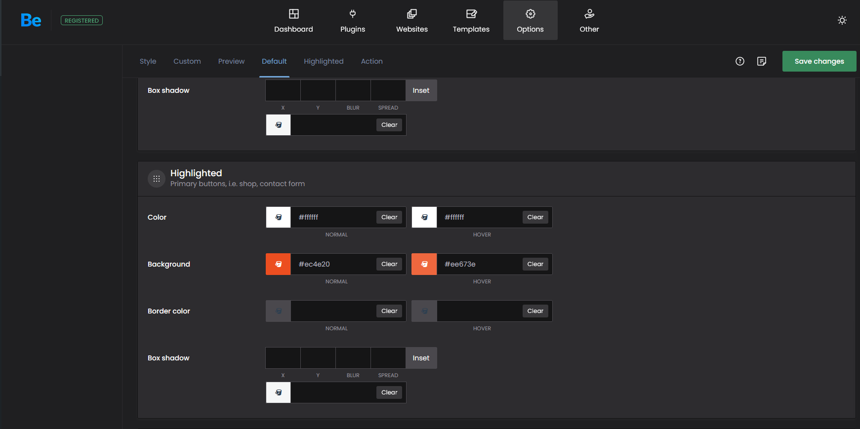Click Color hover #ffffff field
The image size is (860, 429).
(x=480, y=217)
